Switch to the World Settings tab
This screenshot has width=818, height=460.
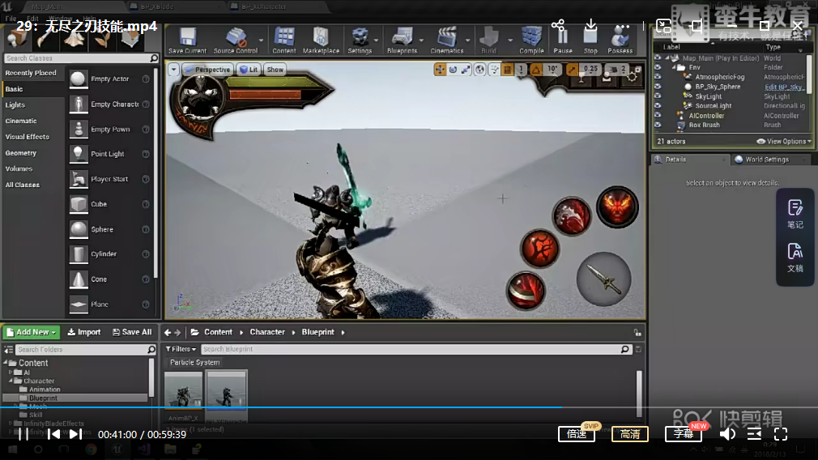click(x=767, y=160)
